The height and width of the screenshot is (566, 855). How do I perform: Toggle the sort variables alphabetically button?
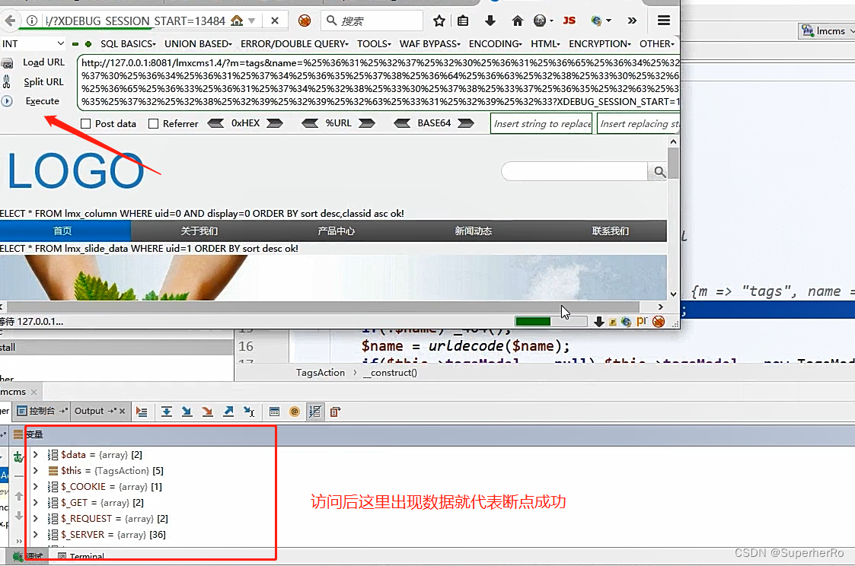point(315,412)
